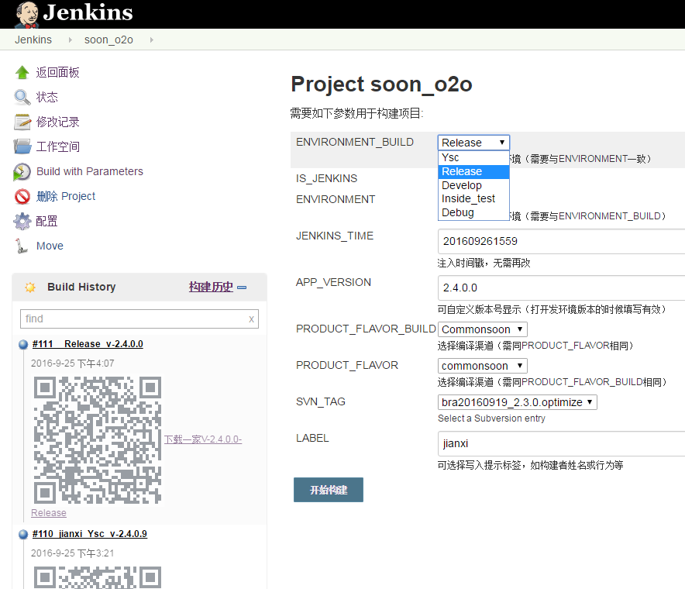Viewport: 685px width, 589px height.
Task: Collapse build history with the minus icon
Action: point(242,288)
